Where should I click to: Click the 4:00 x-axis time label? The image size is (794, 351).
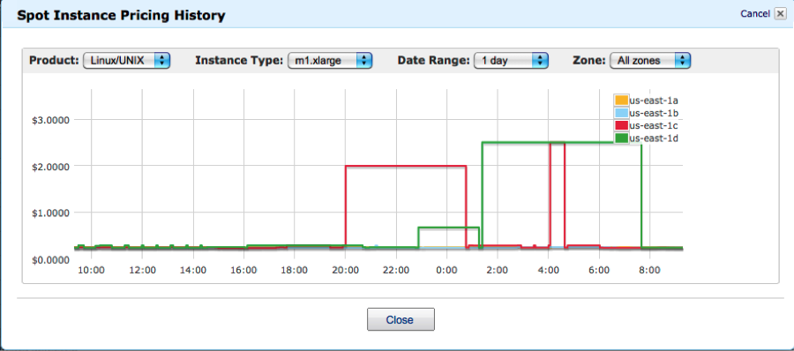pos(549,270)
